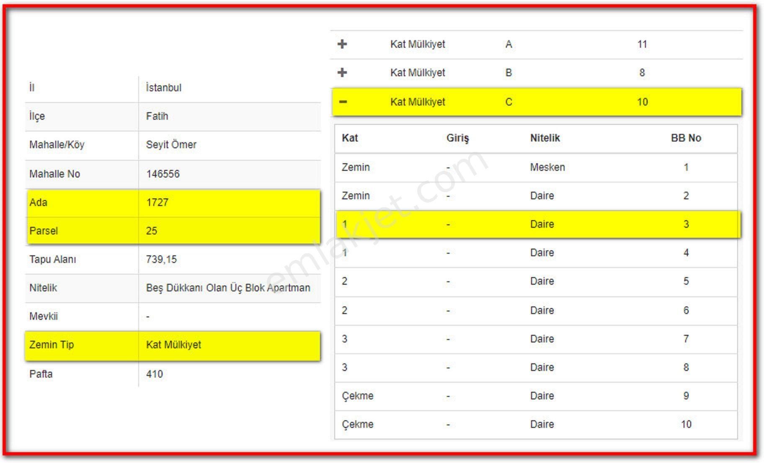Select the Daire row with BB No 6
The image size is (764, 463).
pyautogui.click(x=536, y=311)
